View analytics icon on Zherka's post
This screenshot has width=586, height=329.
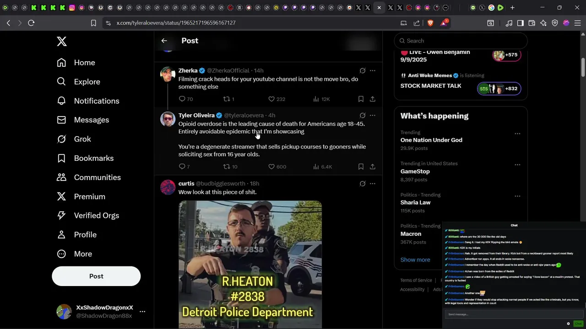pos(316,99)
